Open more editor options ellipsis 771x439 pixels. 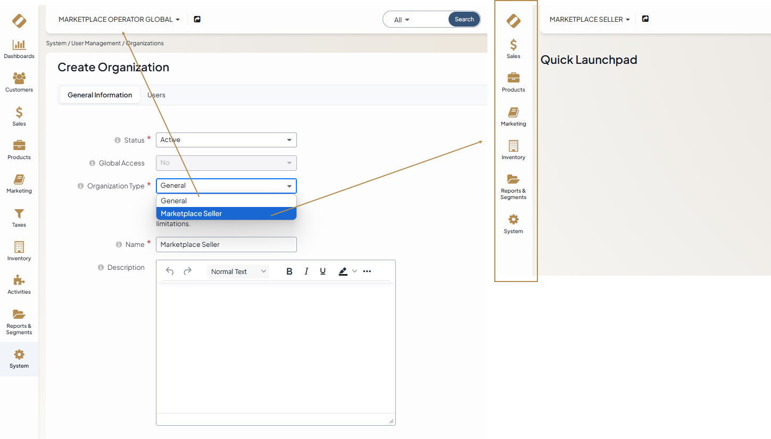click(x=367, y=271)
